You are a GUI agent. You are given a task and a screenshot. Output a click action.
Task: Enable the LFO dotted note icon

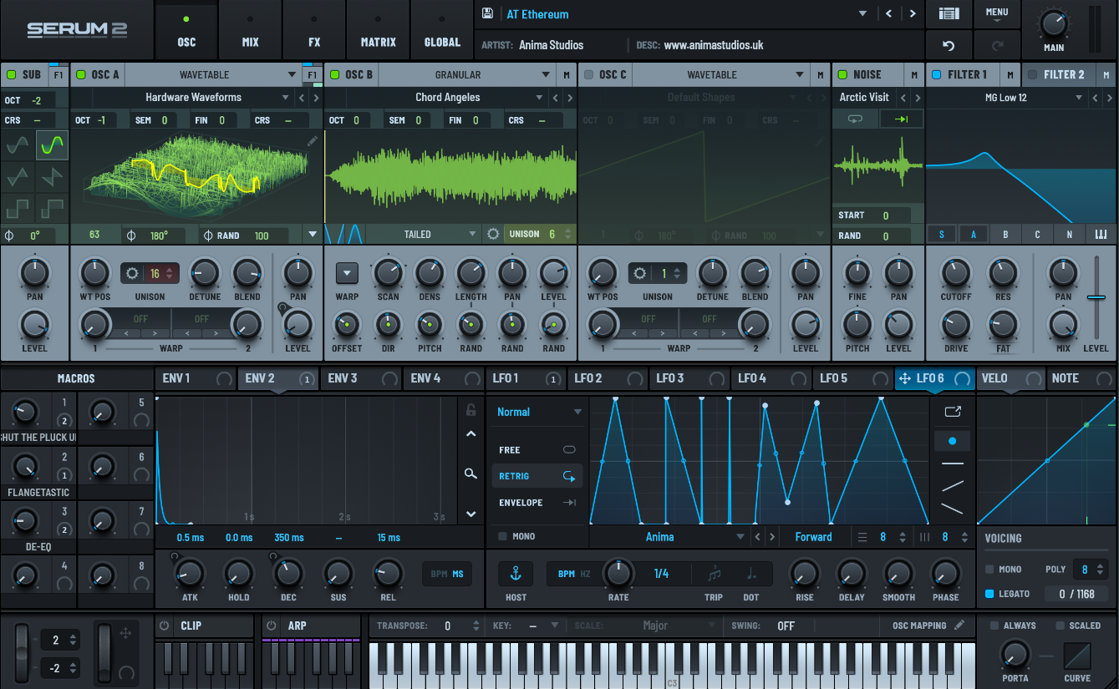(x=751, y=574)
